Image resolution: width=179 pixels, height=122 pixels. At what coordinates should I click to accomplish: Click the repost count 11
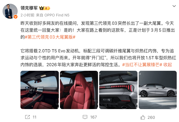pos(35,117)
